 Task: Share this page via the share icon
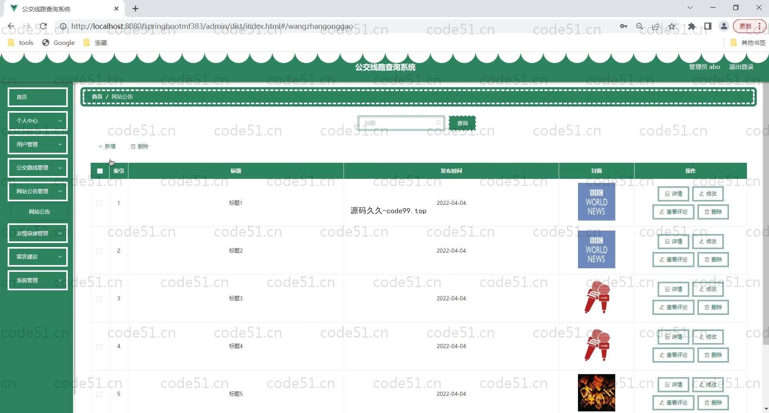pyautogui.click(x=656, y=26)
